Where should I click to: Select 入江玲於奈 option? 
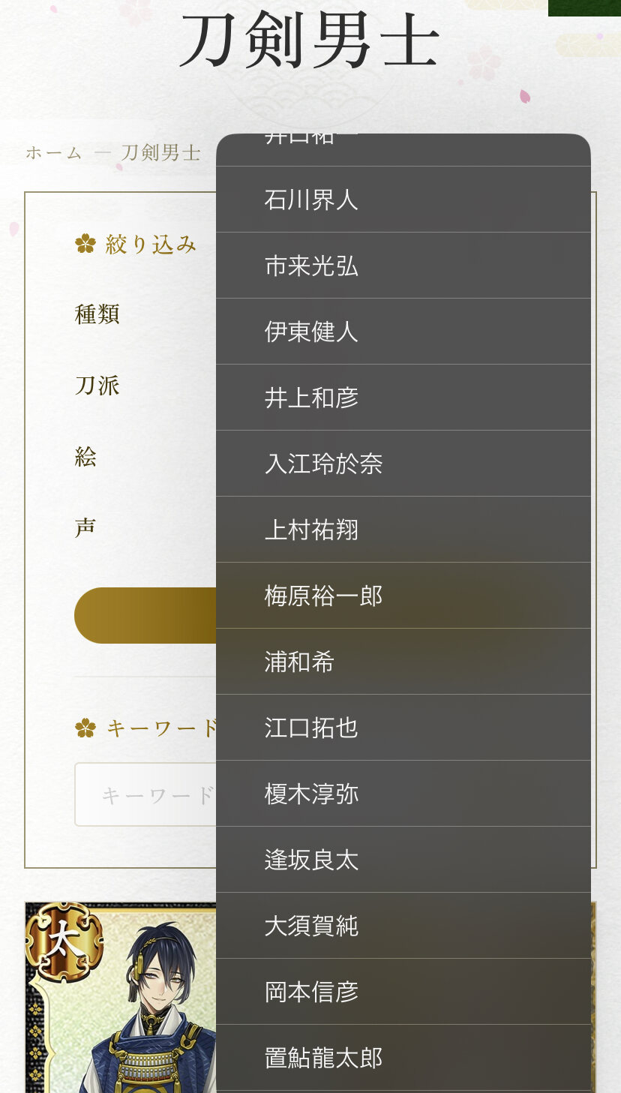[403, 464]
